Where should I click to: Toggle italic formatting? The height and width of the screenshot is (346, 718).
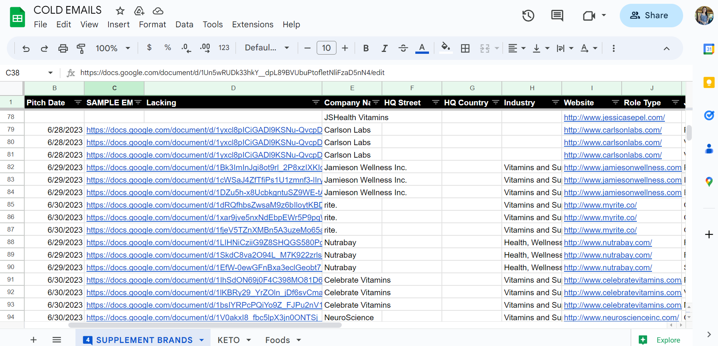point(385,48)
